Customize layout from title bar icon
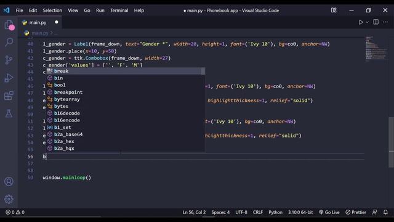The image size is (394, 222). pos(334,10)
